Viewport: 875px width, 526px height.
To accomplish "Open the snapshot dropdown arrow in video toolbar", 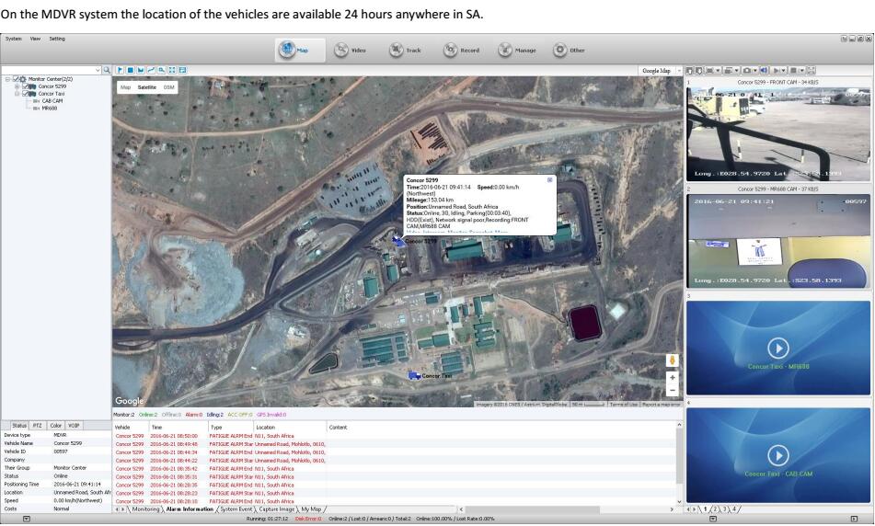I will click(755, 70).
